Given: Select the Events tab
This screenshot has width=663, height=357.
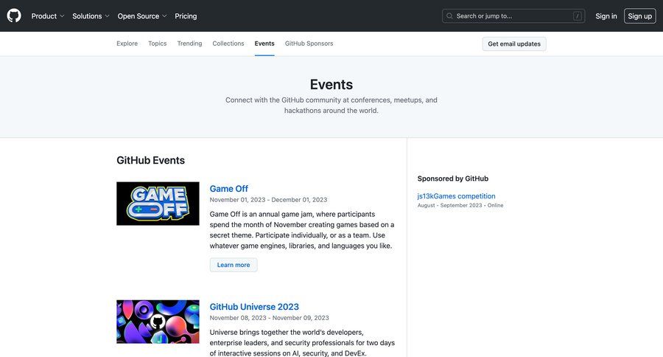Looking at the screenshot, I should point(264,44).
